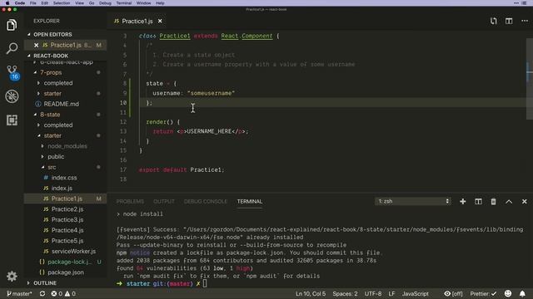Viewport: 533px width, 299px height.
Task: Click into the terminal prompt line
Action: 205,283
